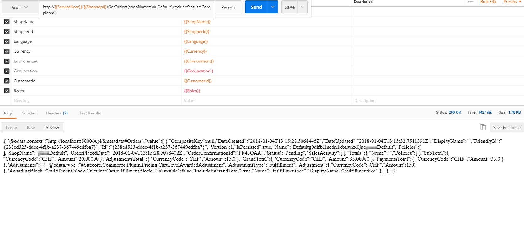
Task: Select the {{ShopName}} value cell
Action: click(x=267, y=22)
